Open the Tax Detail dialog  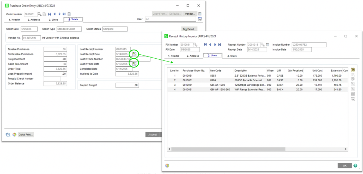click(189, 29)
